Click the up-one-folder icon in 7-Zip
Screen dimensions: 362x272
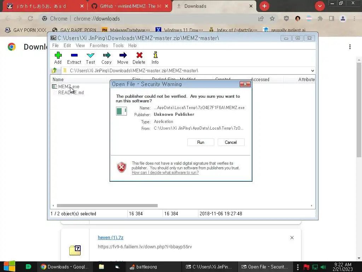[x=54, y=70]
